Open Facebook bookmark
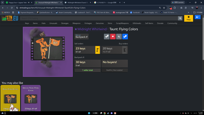The height and width of the screenshot is (115, 204). point(135,12)
